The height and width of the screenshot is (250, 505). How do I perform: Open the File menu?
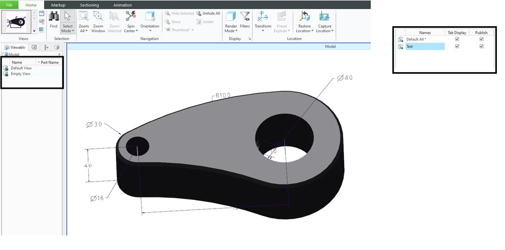point(9,5)
